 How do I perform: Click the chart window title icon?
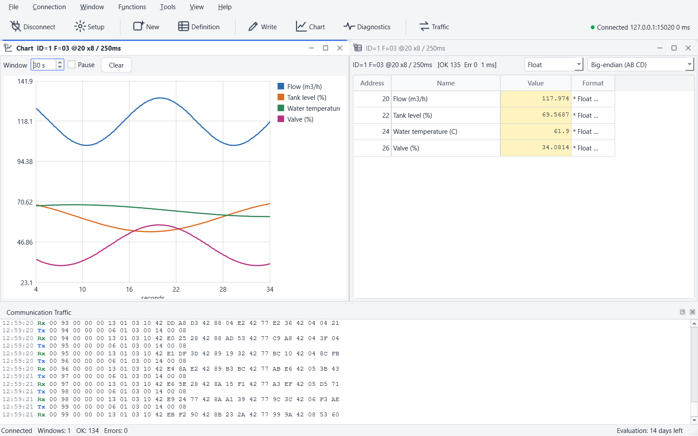coord(8,48)
